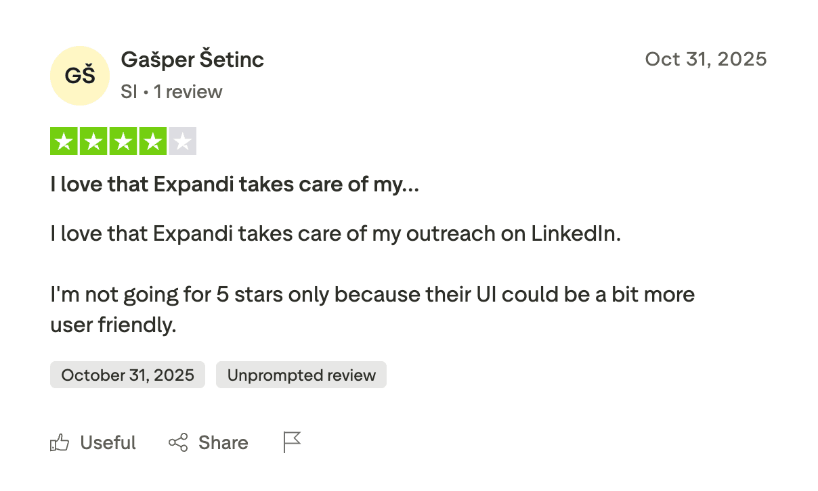Click the first green rating star

coord(64,141)
